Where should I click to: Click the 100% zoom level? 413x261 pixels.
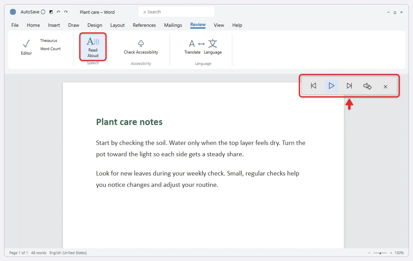[x=399, y=253]
